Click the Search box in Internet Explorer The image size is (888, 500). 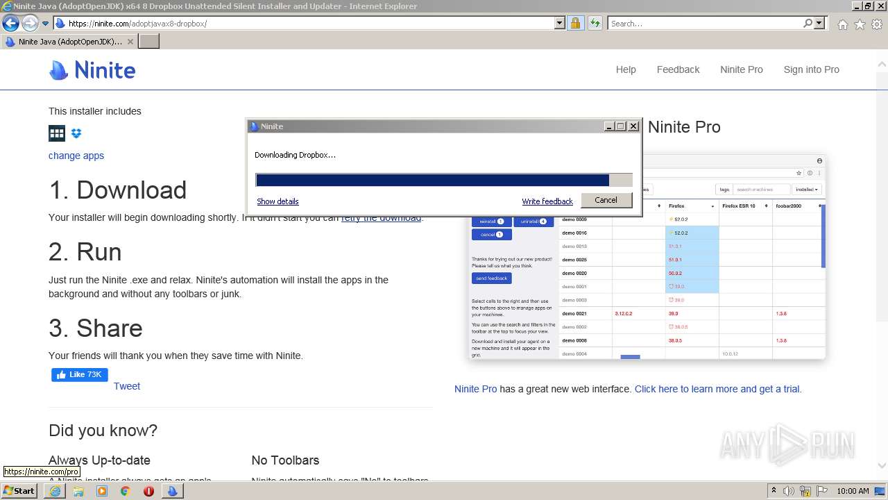click(x=705, y=24)
